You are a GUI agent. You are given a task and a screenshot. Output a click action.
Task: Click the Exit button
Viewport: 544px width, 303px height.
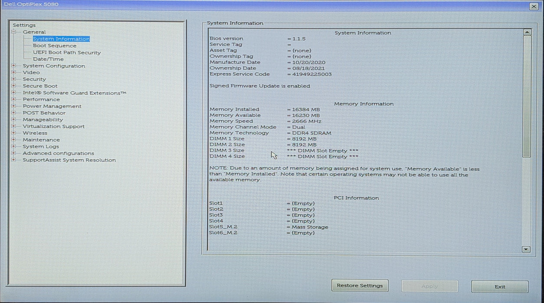500,287
